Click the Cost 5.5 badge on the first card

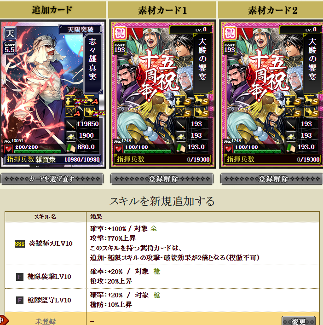(10, 48)
